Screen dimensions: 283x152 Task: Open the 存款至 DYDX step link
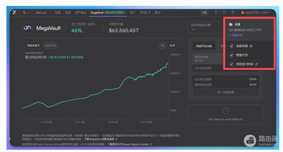247,64
